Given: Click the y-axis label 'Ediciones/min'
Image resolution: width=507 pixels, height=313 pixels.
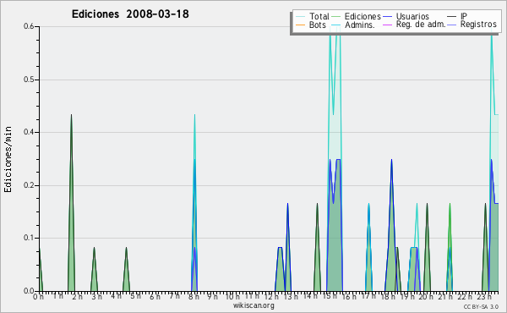Looking at the screenshot, I should pos(8,159).
